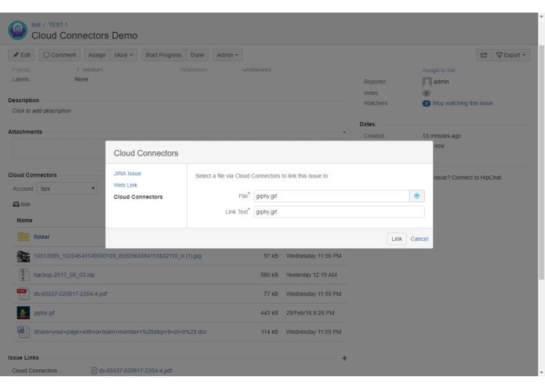The width and height of the screenshot is (545, 388).
Task: Click the test project breadcrumb link
Action: pos(36,24)
